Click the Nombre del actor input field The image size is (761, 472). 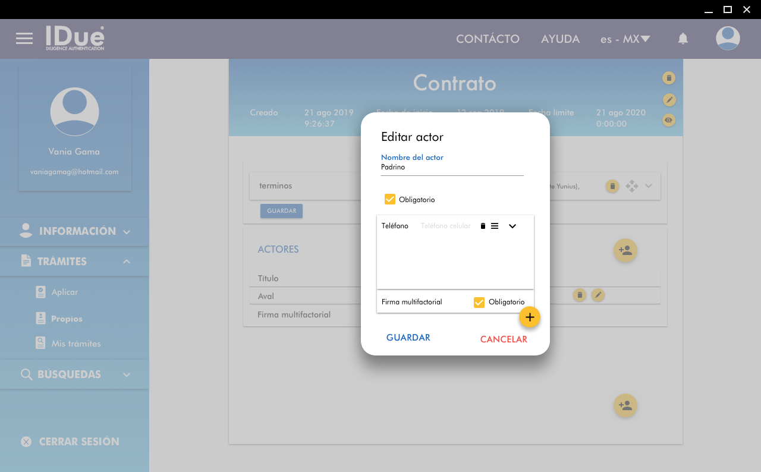click(x=452, y=168)
